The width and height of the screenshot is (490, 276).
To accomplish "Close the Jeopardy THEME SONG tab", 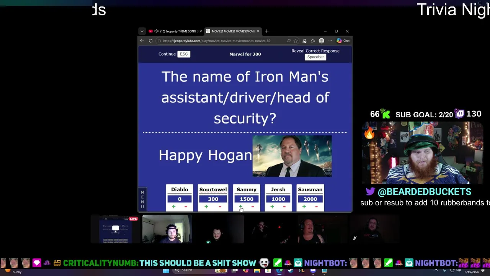I will coord(201,31).
